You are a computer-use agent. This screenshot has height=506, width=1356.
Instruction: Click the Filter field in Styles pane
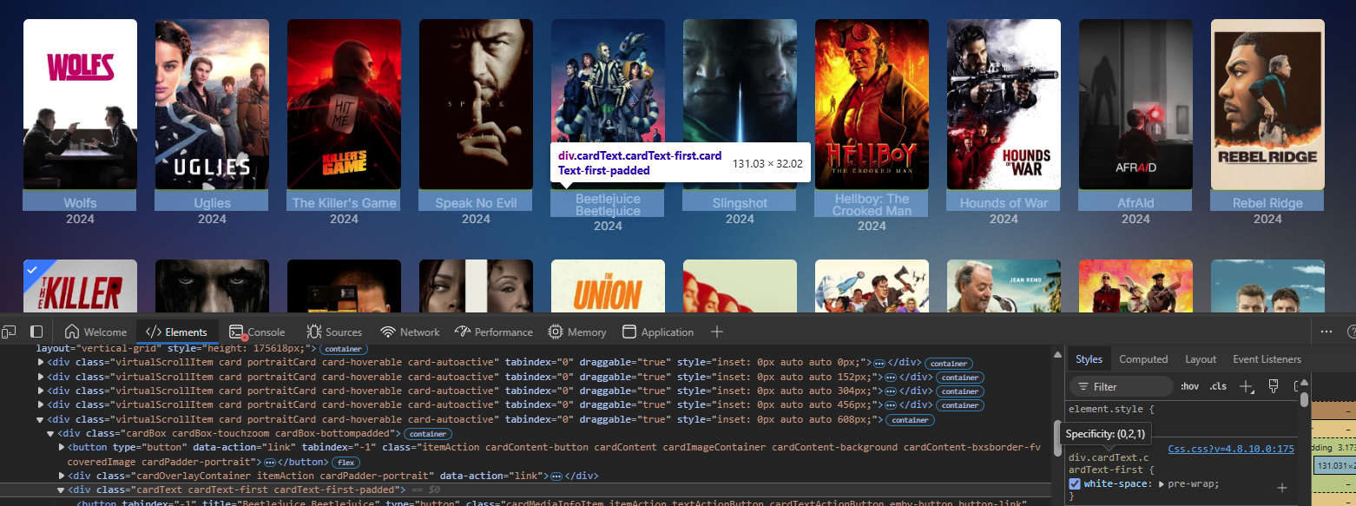(x=1122, y=386)
